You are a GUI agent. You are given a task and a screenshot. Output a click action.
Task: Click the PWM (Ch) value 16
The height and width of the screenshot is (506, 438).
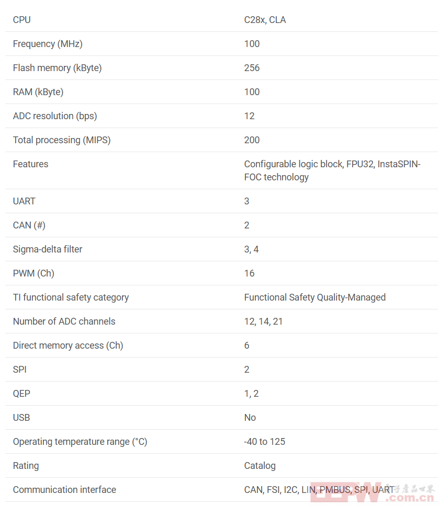pos(249,273)
